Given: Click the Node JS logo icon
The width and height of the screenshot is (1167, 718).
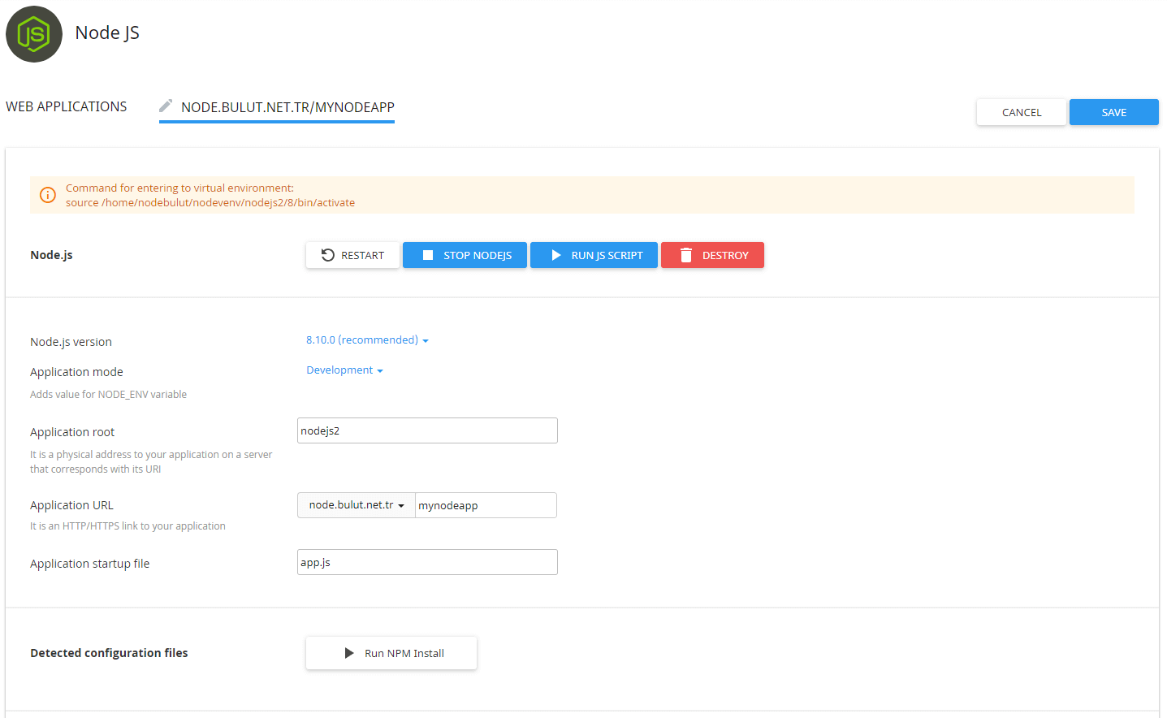Looking at the screenshot, I should pyautogui.click(x=34, y=34).
